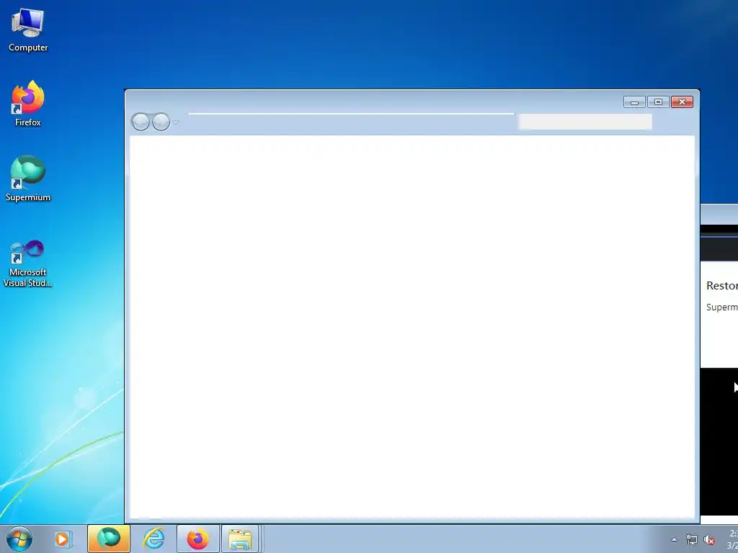Open the muted volume tray icon

[x=709, y=539]
